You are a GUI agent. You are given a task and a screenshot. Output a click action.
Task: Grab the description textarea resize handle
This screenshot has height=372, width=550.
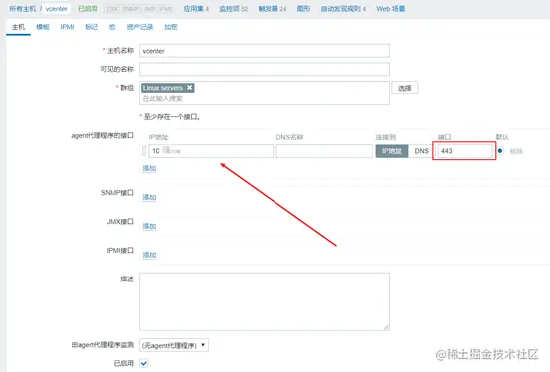pos(386,327)
